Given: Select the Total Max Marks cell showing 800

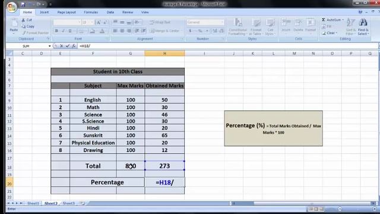Looking at the screenshot, I should click(x=131, y=166).
